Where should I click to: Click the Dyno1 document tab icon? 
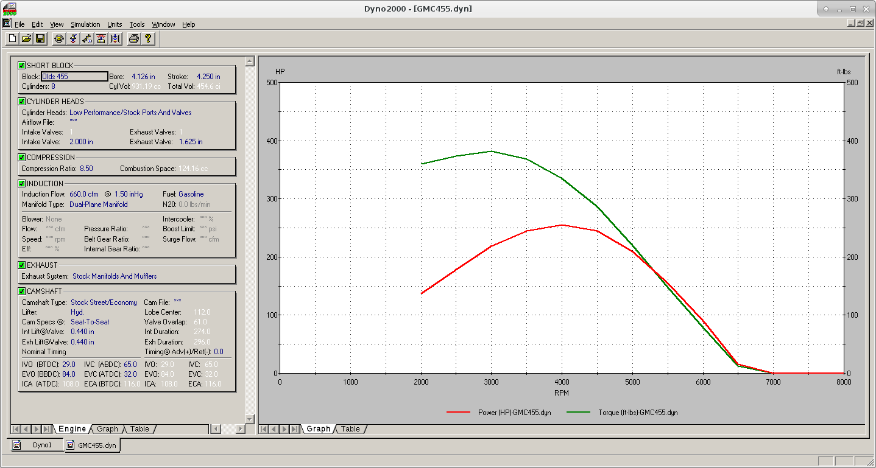tap(17, 445)
